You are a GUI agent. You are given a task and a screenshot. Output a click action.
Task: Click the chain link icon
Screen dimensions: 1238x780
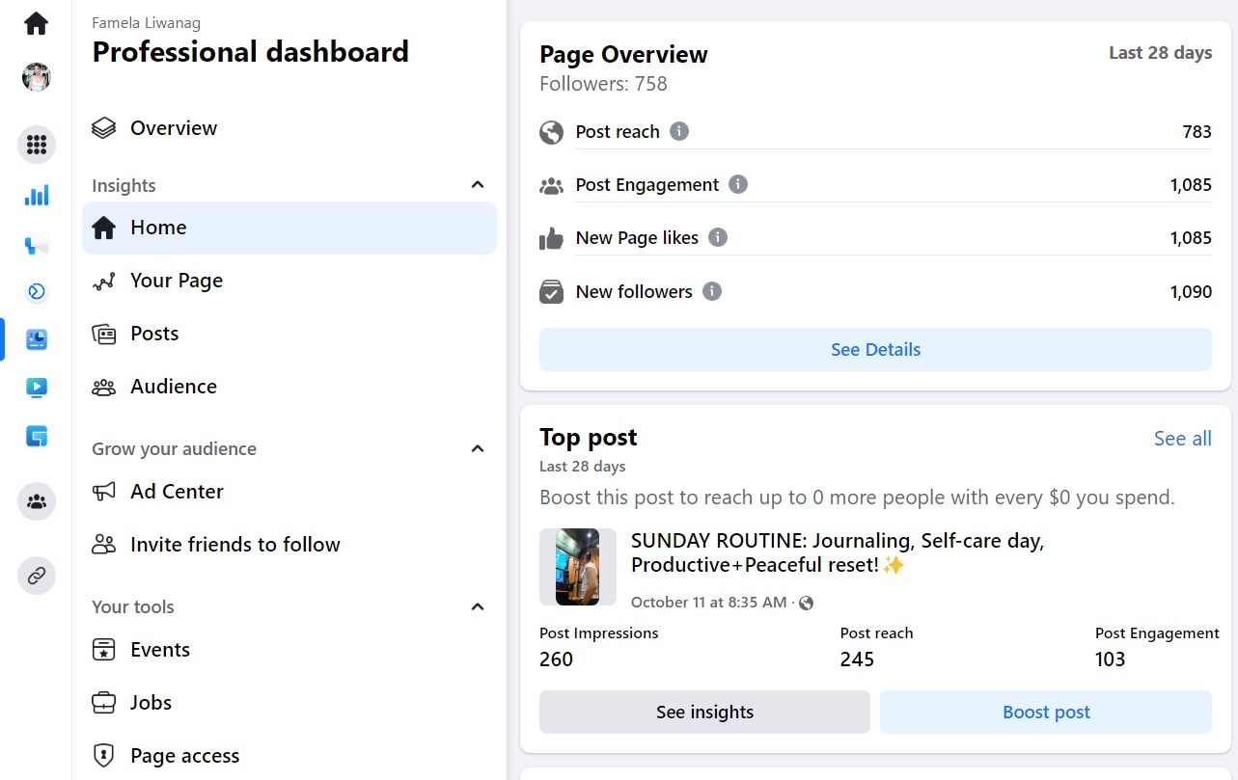tap(37, 576)
